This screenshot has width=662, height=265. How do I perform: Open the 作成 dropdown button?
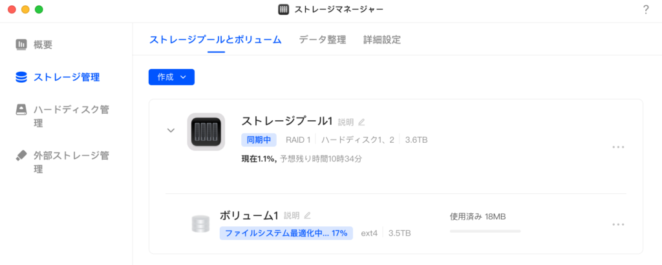coord(171,77)
